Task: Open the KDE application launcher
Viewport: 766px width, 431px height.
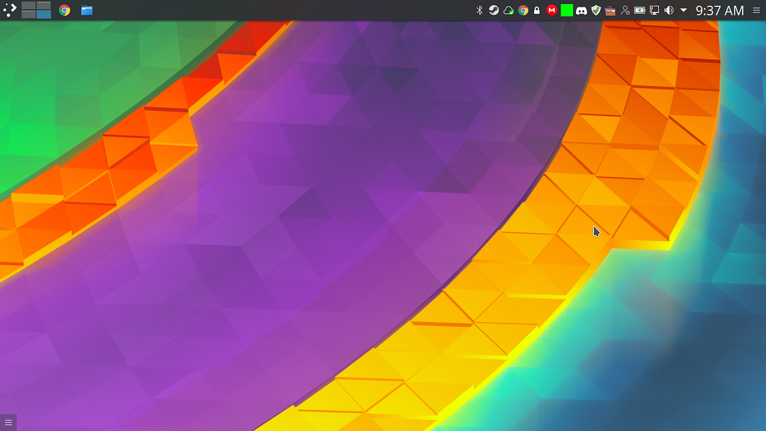Action: coord(9,10)
